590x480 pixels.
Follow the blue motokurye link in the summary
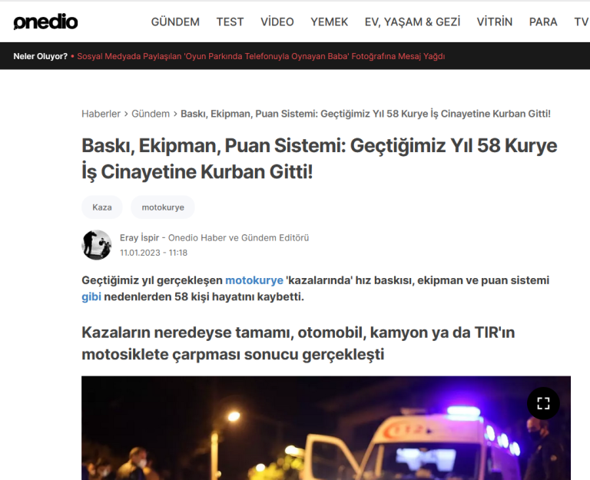254,280
